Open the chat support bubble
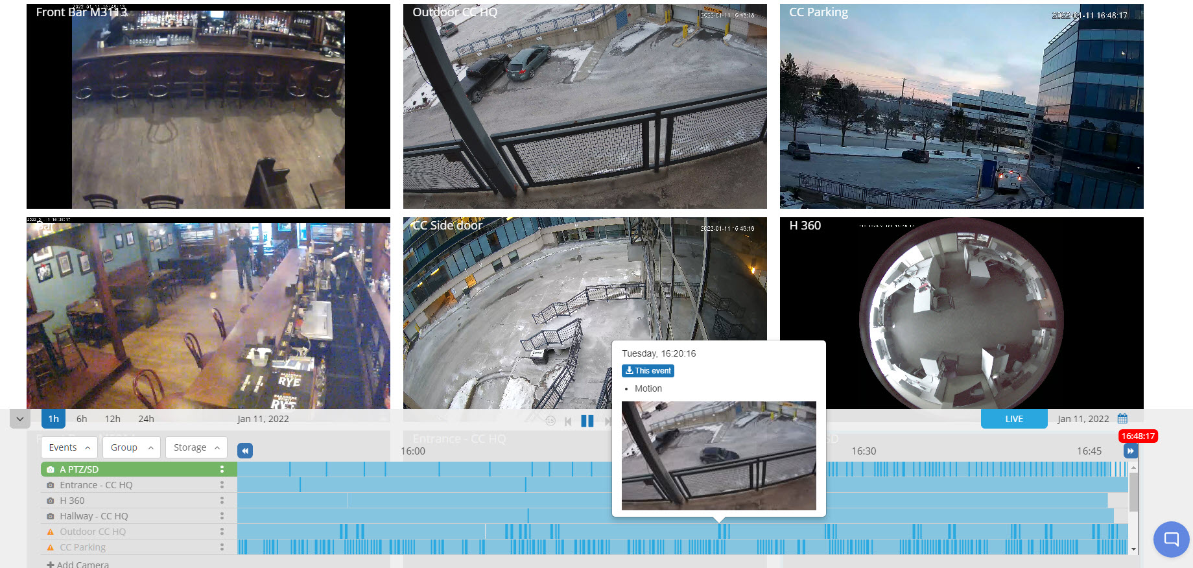 (x=1172, y=539)
